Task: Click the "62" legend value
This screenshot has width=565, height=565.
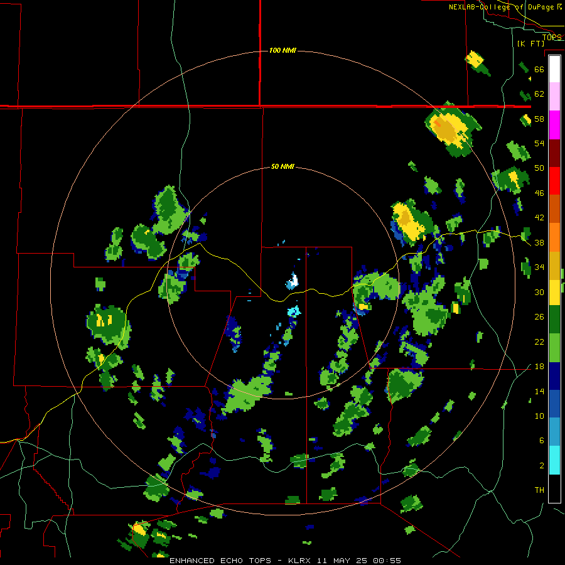Action: tap(539, 94)
